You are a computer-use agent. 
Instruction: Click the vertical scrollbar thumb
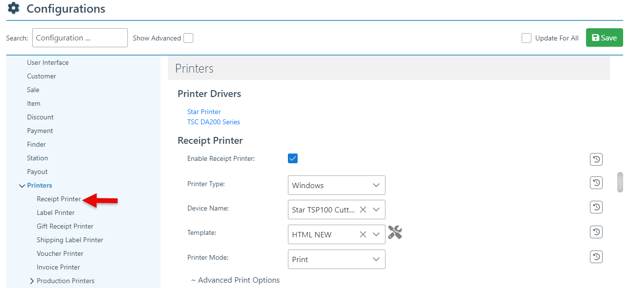coord(620,182)
